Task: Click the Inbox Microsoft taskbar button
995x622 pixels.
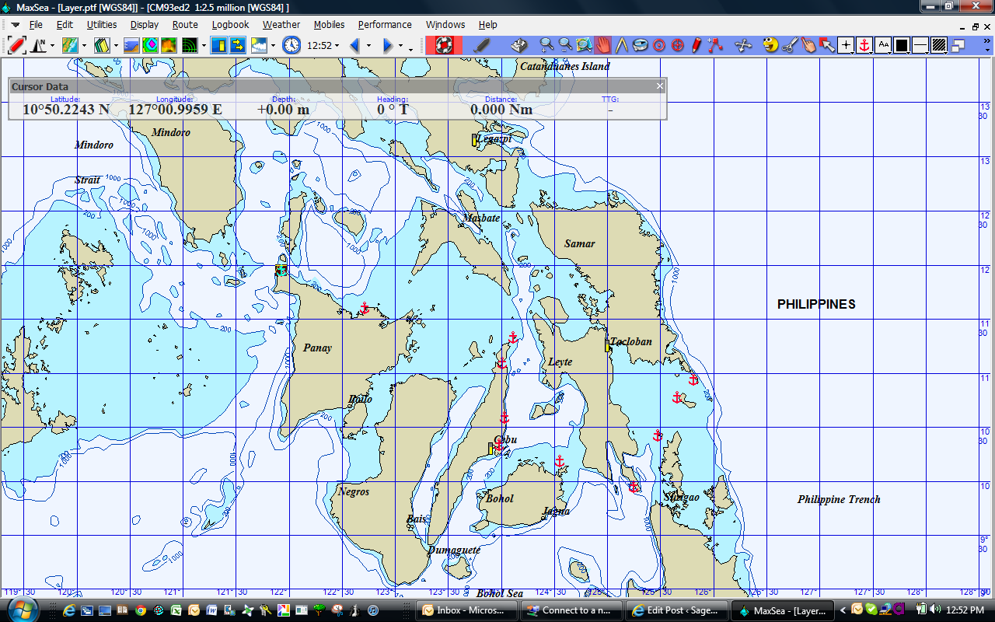Action: pos(466,610)
